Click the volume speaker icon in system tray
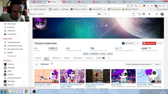168x94 pixels. point(156,92)
